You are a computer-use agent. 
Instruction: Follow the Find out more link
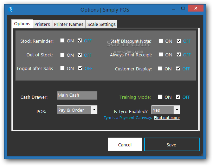tap(167, 118)
